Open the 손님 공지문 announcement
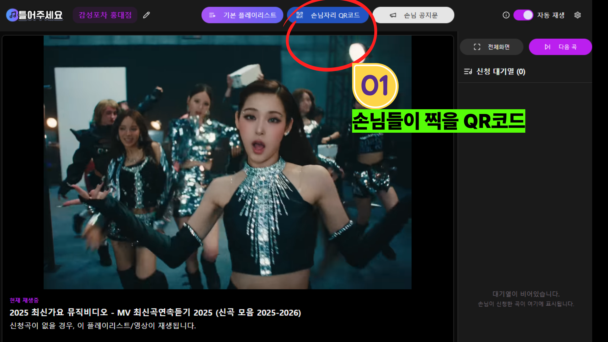This screenshot has height=342, width=608. [x=414, y=15]
